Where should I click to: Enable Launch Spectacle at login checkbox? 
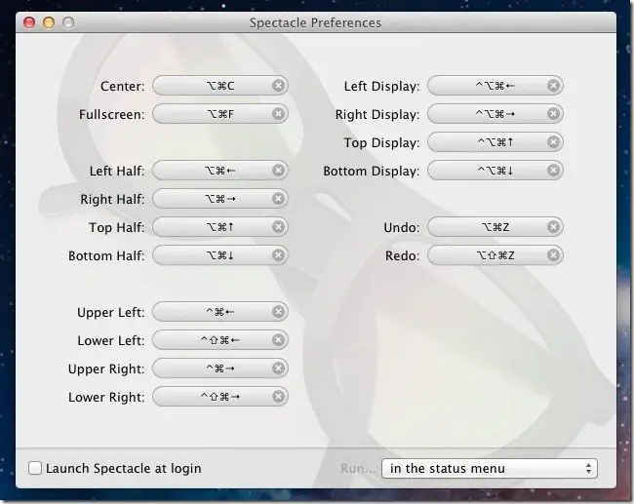click(x=36, y=468)
